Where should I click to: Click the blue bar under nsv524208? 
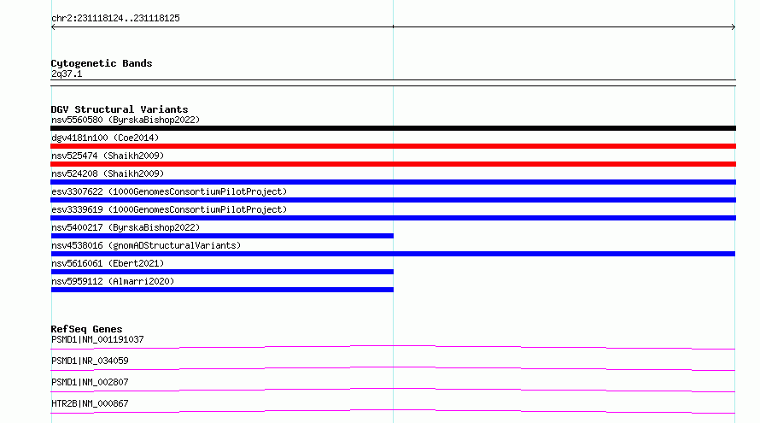[x=393, y=182]
